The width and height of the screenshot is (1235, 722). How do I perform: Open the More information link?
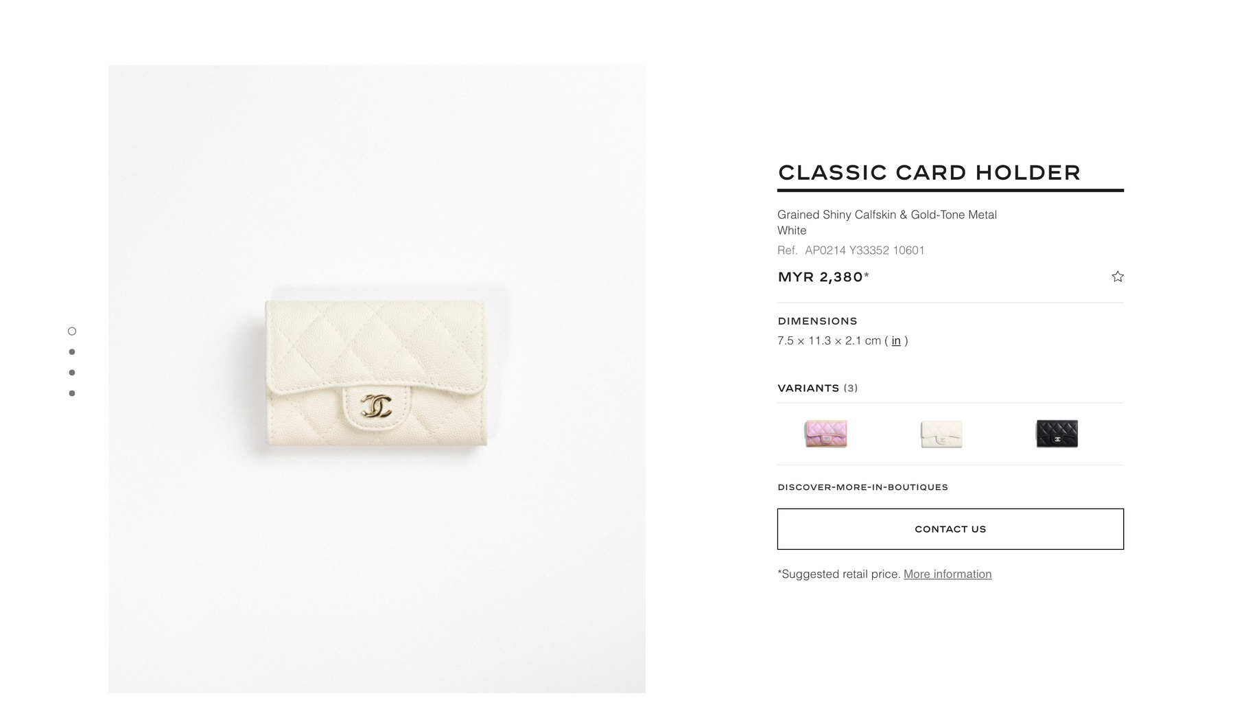pos(948,574)
